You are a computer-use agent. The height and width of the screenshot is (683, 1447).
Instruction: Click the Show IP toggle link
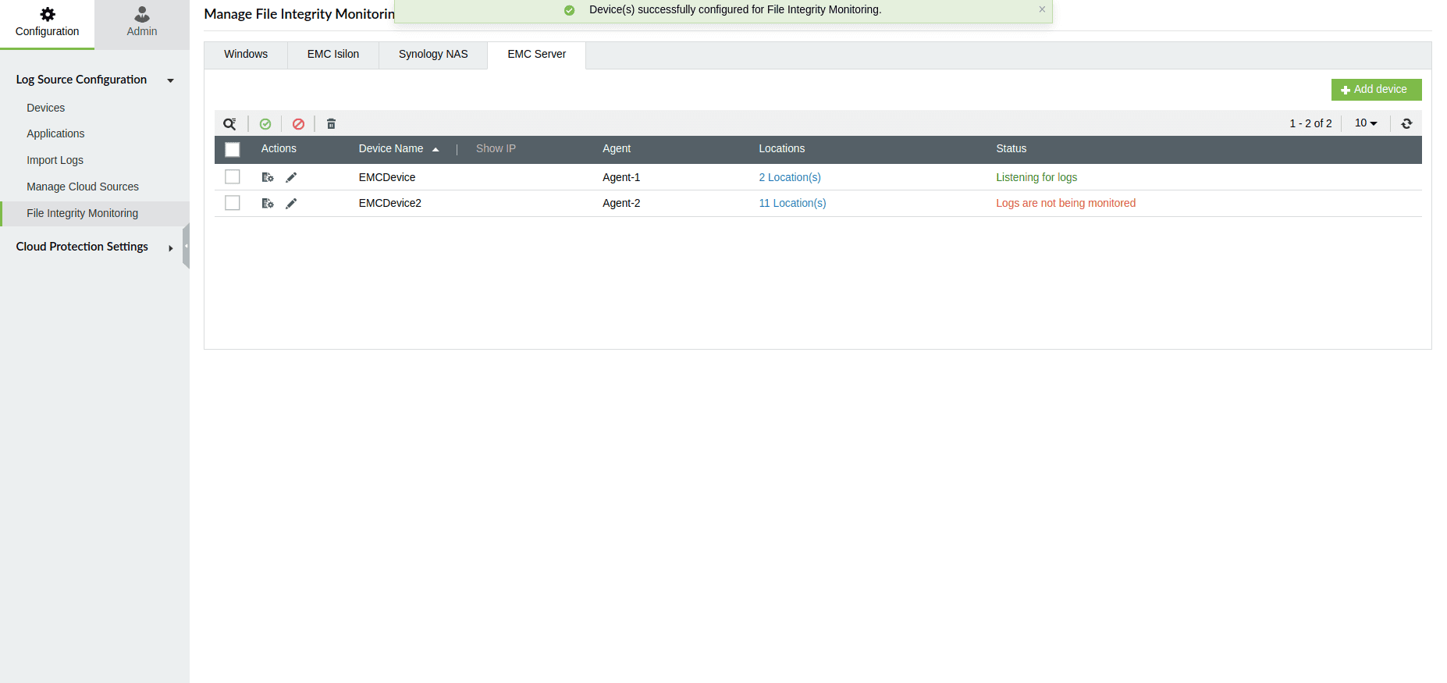(496, 148)
